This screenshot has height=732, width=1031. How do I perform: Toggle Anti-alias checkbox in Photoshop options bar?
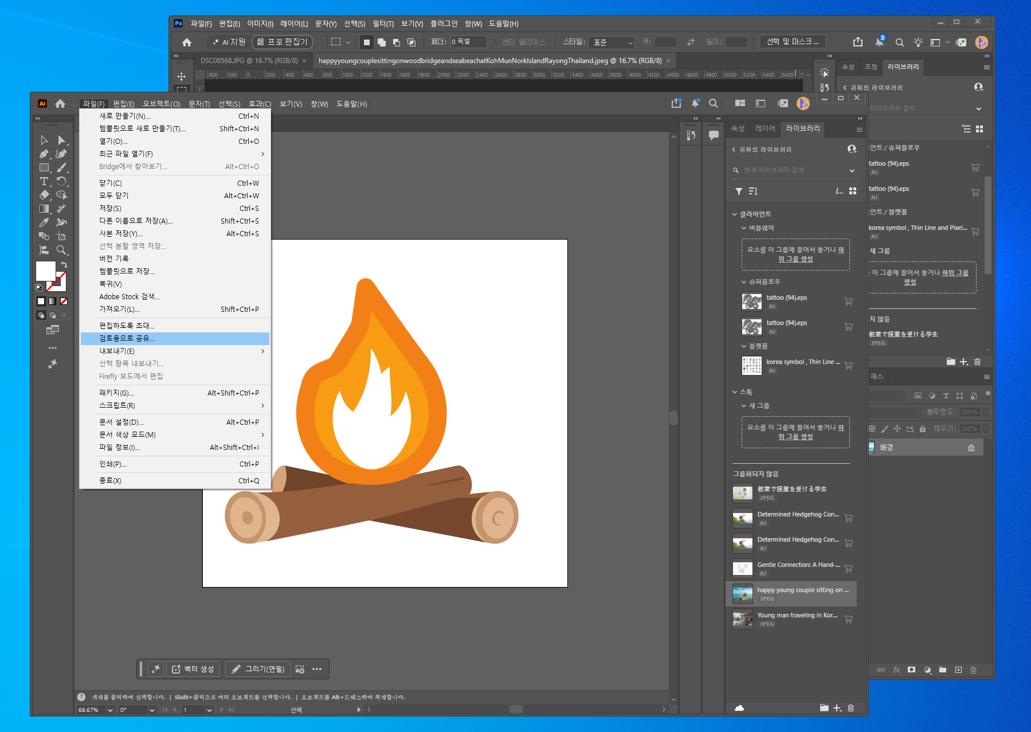click(x=495, y=42)
